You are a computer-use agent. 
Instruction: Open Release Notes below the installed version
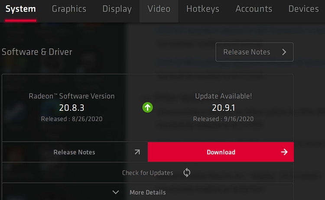pyautogui.click(x=75, y=152)
